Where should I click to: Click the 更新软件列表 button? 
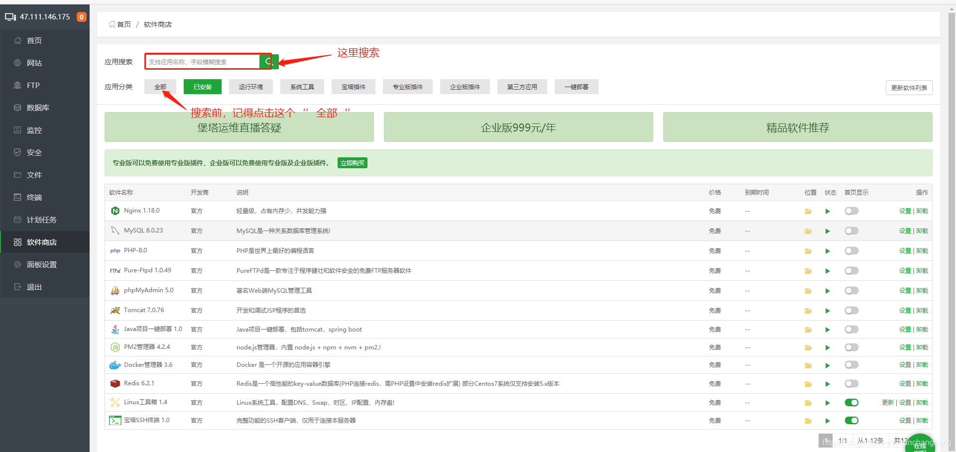pyautogui.click(x=909, y=88)
